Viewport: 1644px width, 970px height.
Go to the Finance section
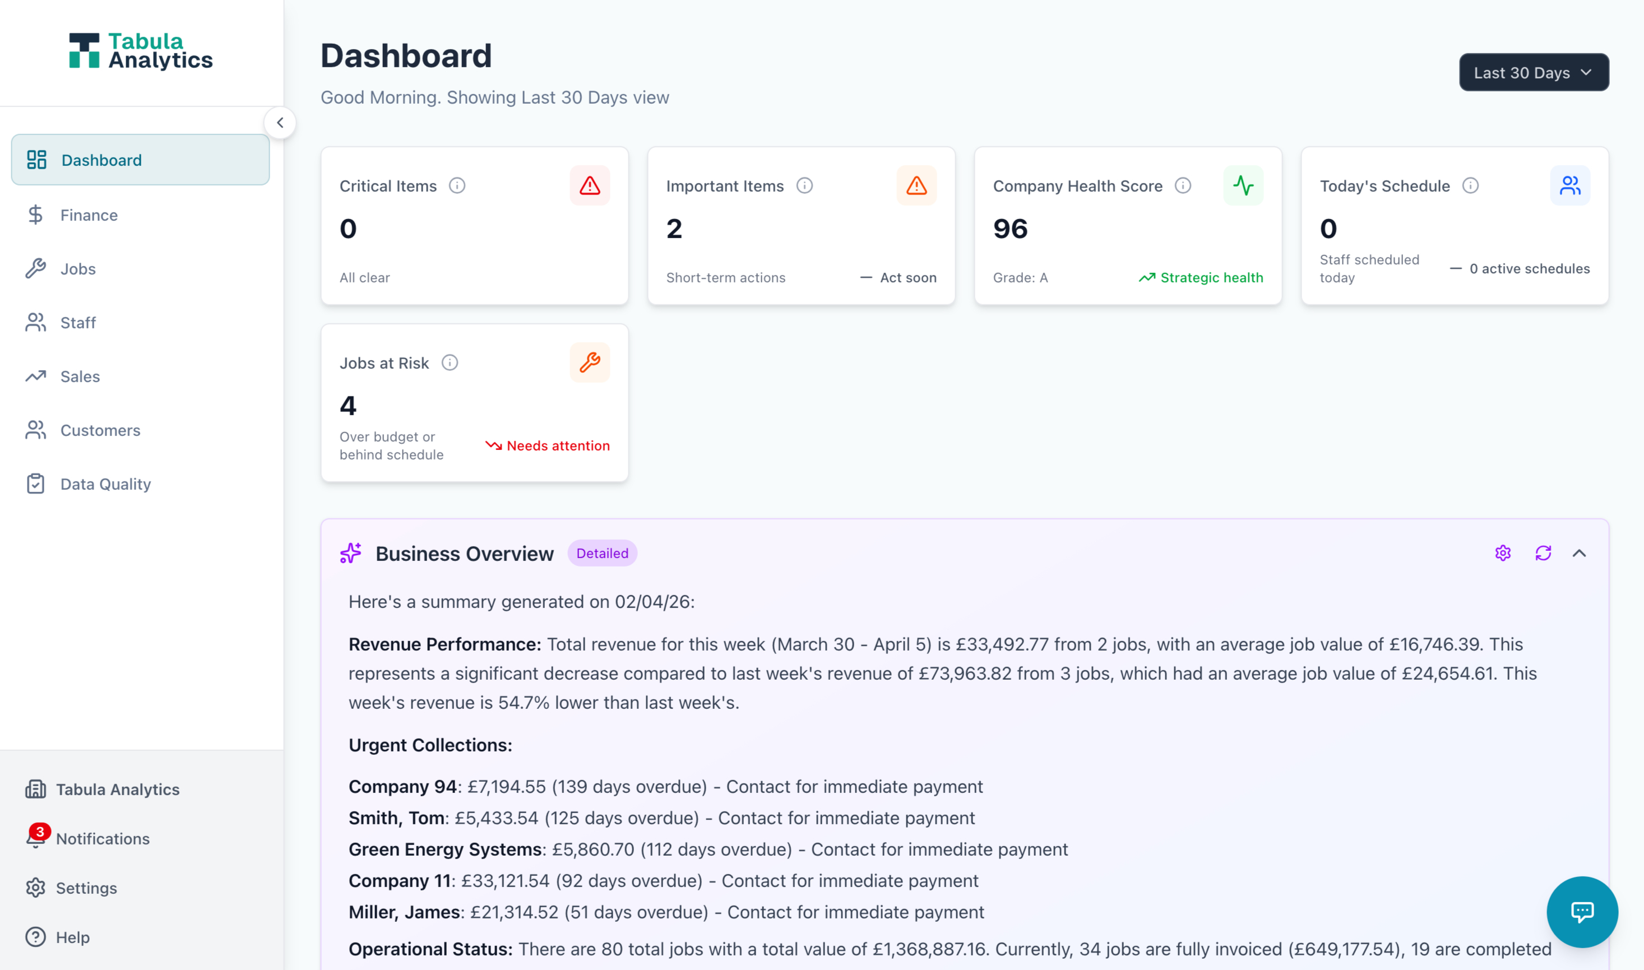89,215
